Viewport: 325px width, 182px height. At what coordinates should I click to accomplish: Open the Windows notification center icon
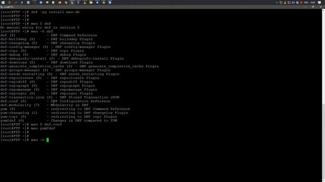319,3
